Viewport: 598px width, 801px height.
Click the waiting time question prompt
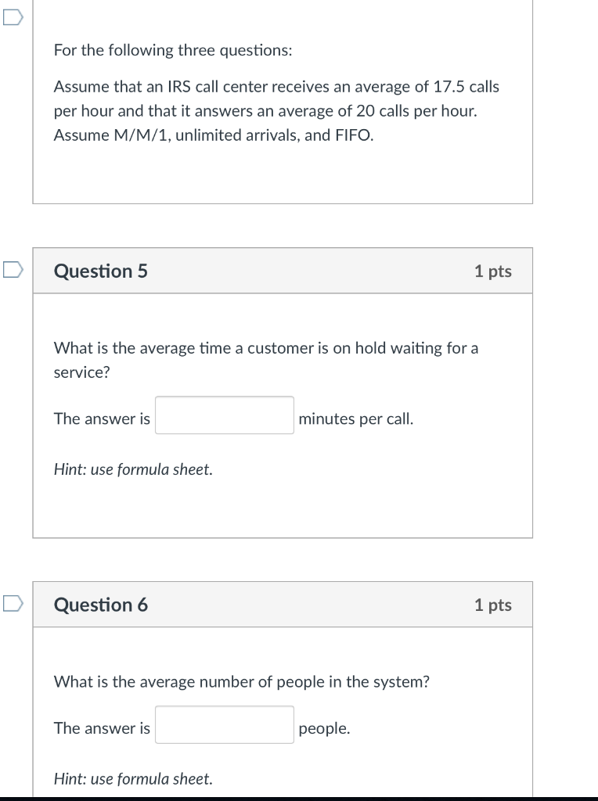click(x=266, y=359)
